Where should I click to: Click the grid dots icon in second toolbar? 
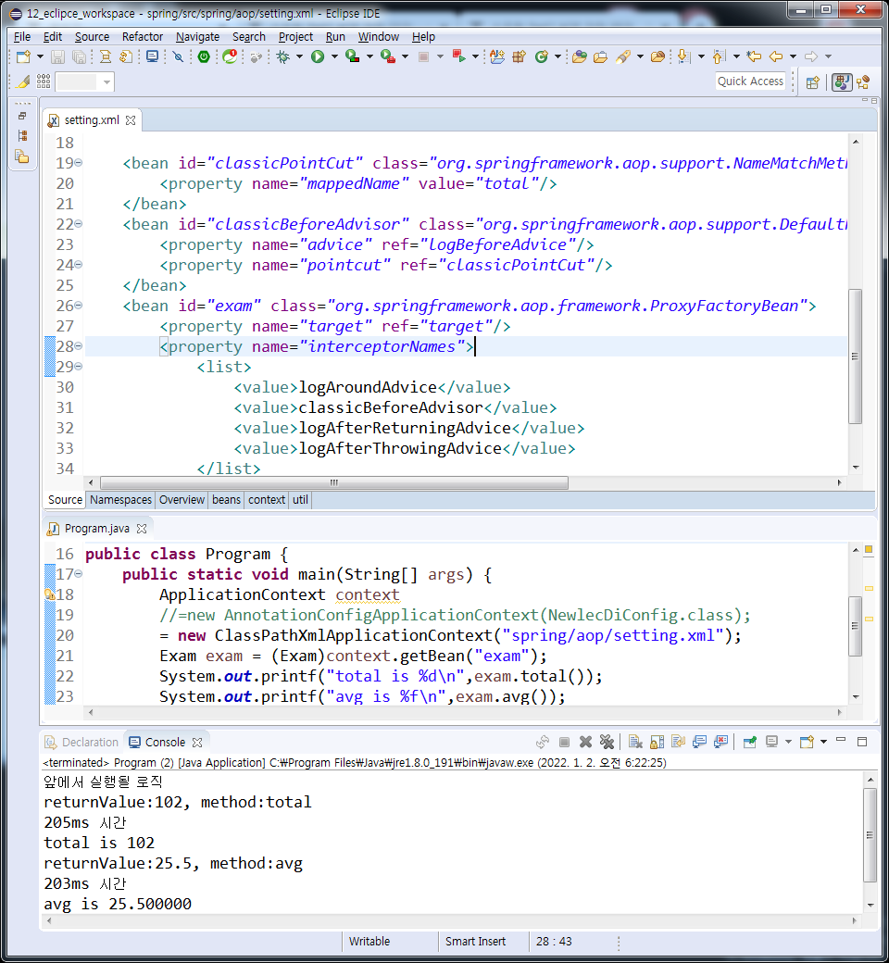tap(44, 81)
